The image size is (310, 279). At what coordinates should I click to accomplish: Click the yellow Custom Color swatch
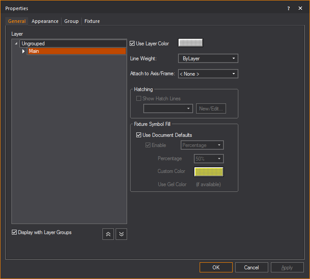tap(209, 171)
